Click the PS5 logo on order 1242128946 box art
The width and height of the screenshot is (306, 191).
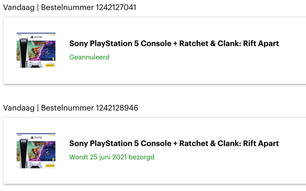point(36,137)
